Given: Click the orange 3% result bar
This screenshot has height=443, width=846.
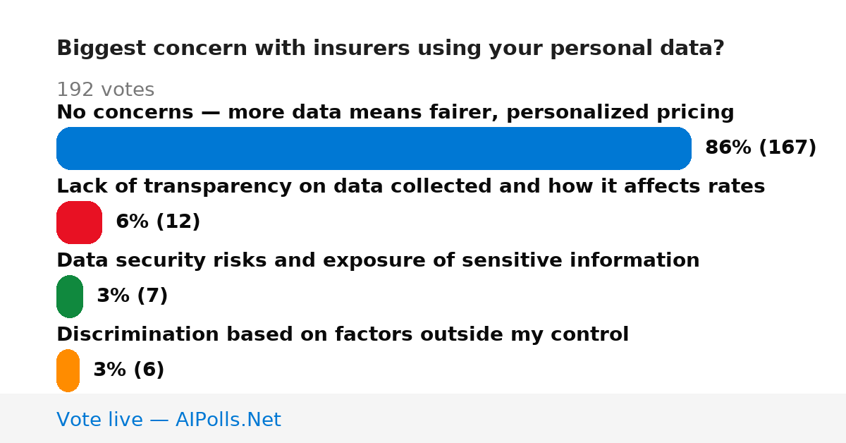Looking at the screenshot, I should point(68,370).
